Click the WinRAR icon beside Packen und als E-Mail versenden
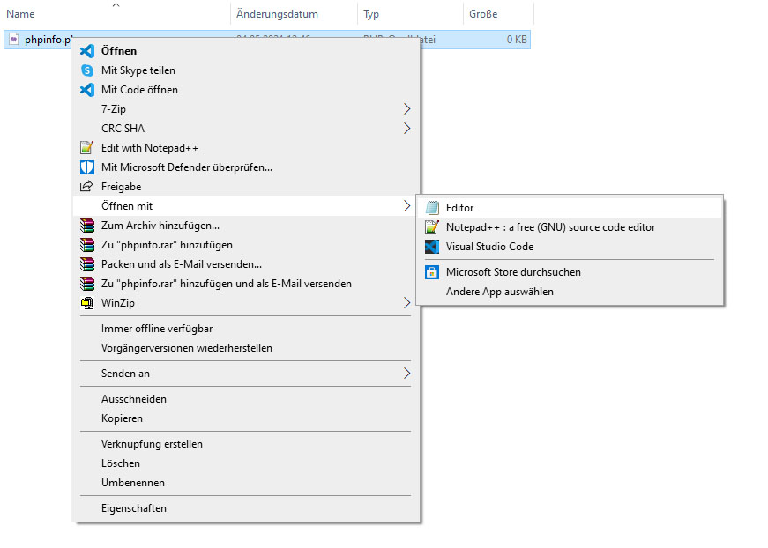This screenshot has height=548, width=768. point(87,264)
